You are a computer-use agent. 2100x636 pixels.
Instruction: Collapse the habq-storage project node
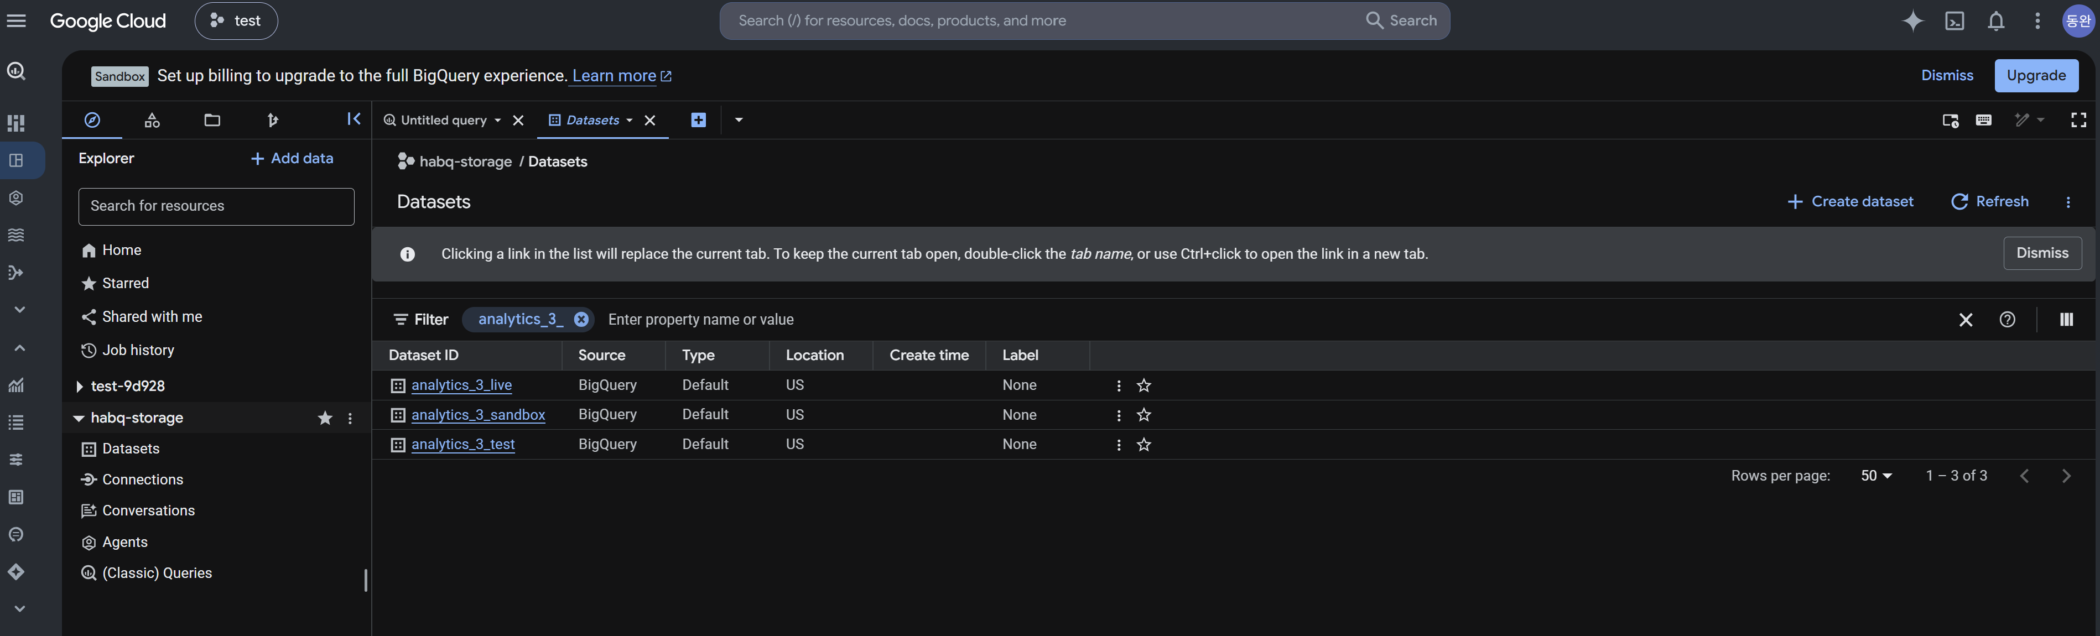pos(78,418)
